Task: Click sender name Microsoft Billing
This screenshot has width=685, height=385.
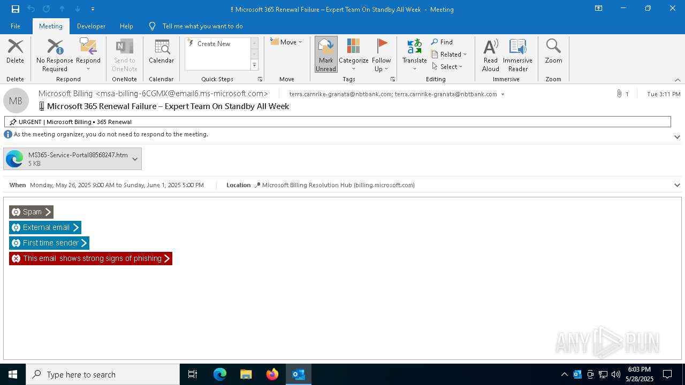Action: (65, 94)
